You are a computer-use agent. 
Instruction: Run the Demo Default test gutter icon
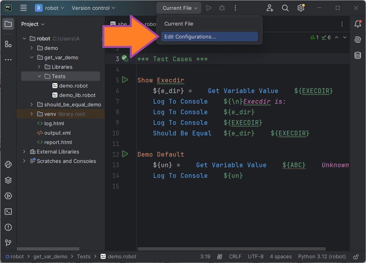click(125, 154)
